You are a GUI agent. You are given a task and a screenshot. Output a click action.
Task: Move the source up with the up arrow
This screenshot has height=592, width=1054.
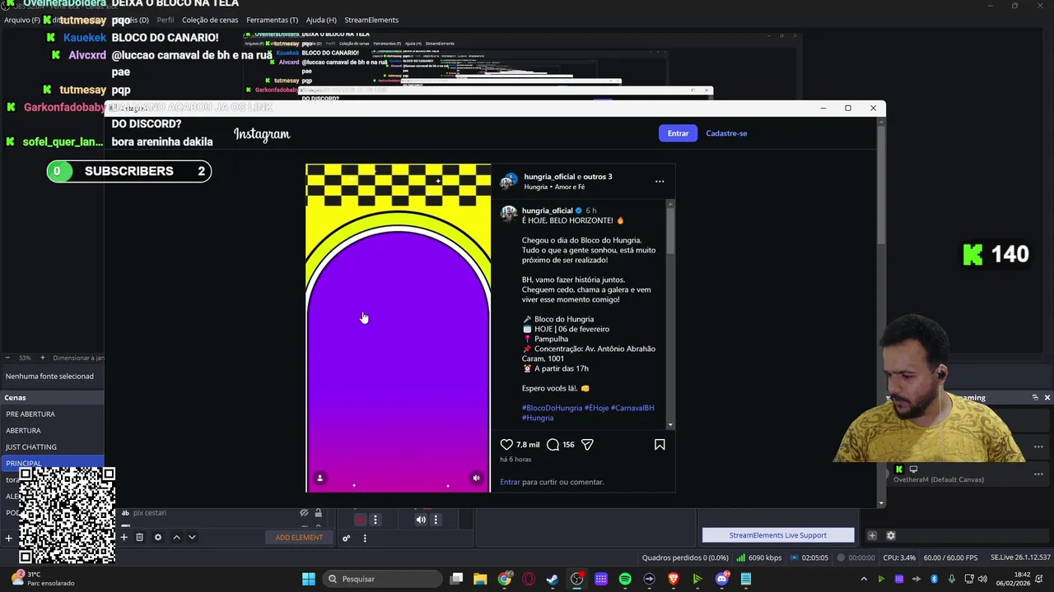(176, 538)
